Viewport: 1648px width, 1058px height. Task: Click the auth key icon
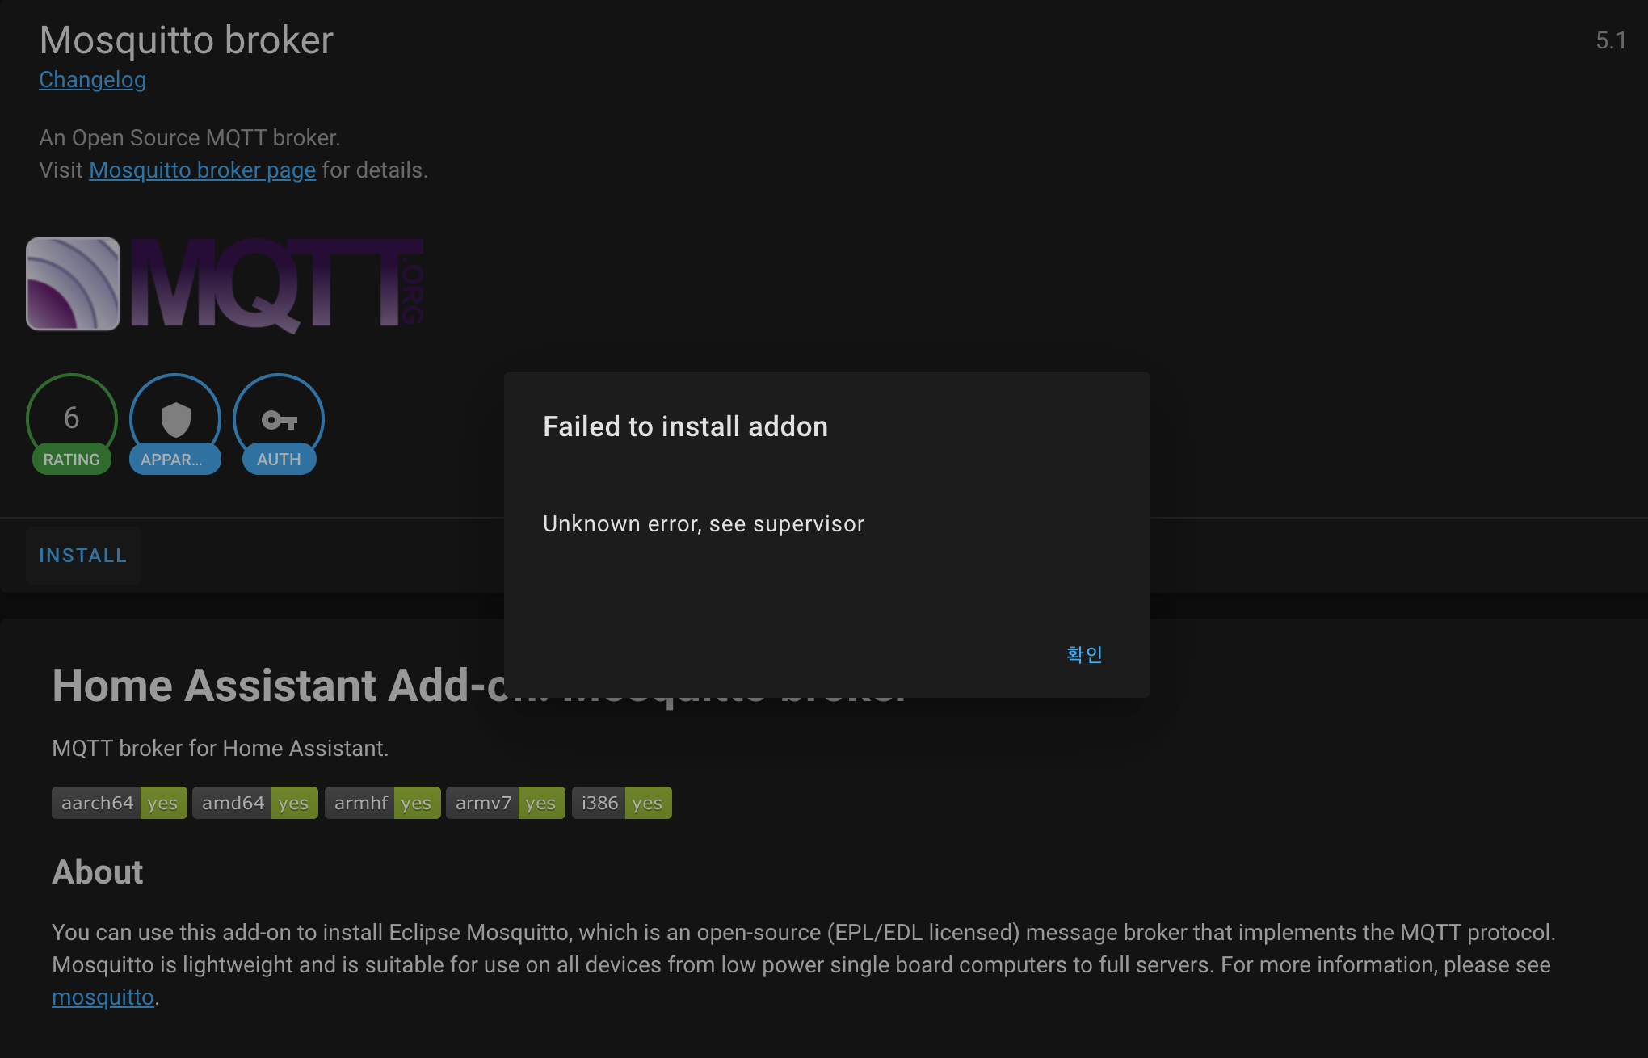click(x=279, y=420)
